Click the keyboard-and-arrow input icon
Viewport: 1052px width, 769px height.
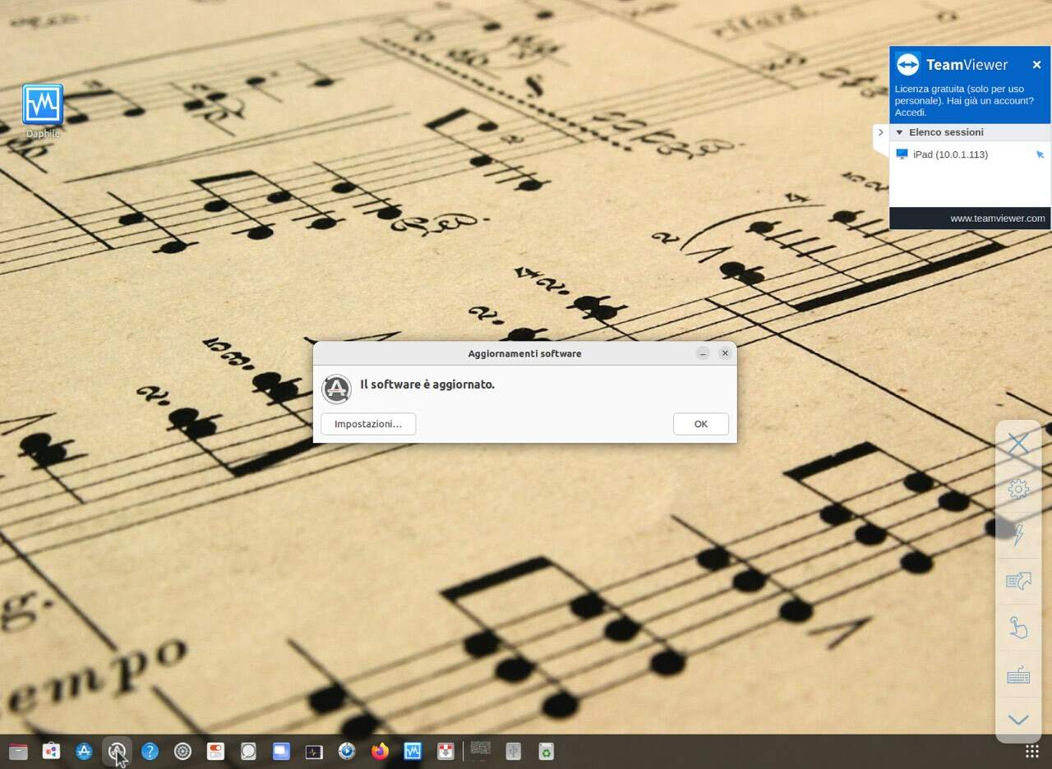[1018, 582]
